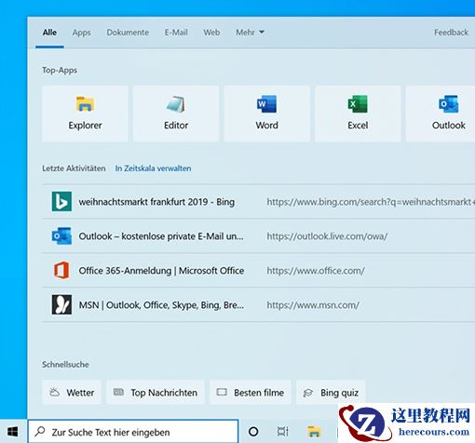
Task: Open the Explorer folder icon in Top-Apps
Action: point(85,103)
